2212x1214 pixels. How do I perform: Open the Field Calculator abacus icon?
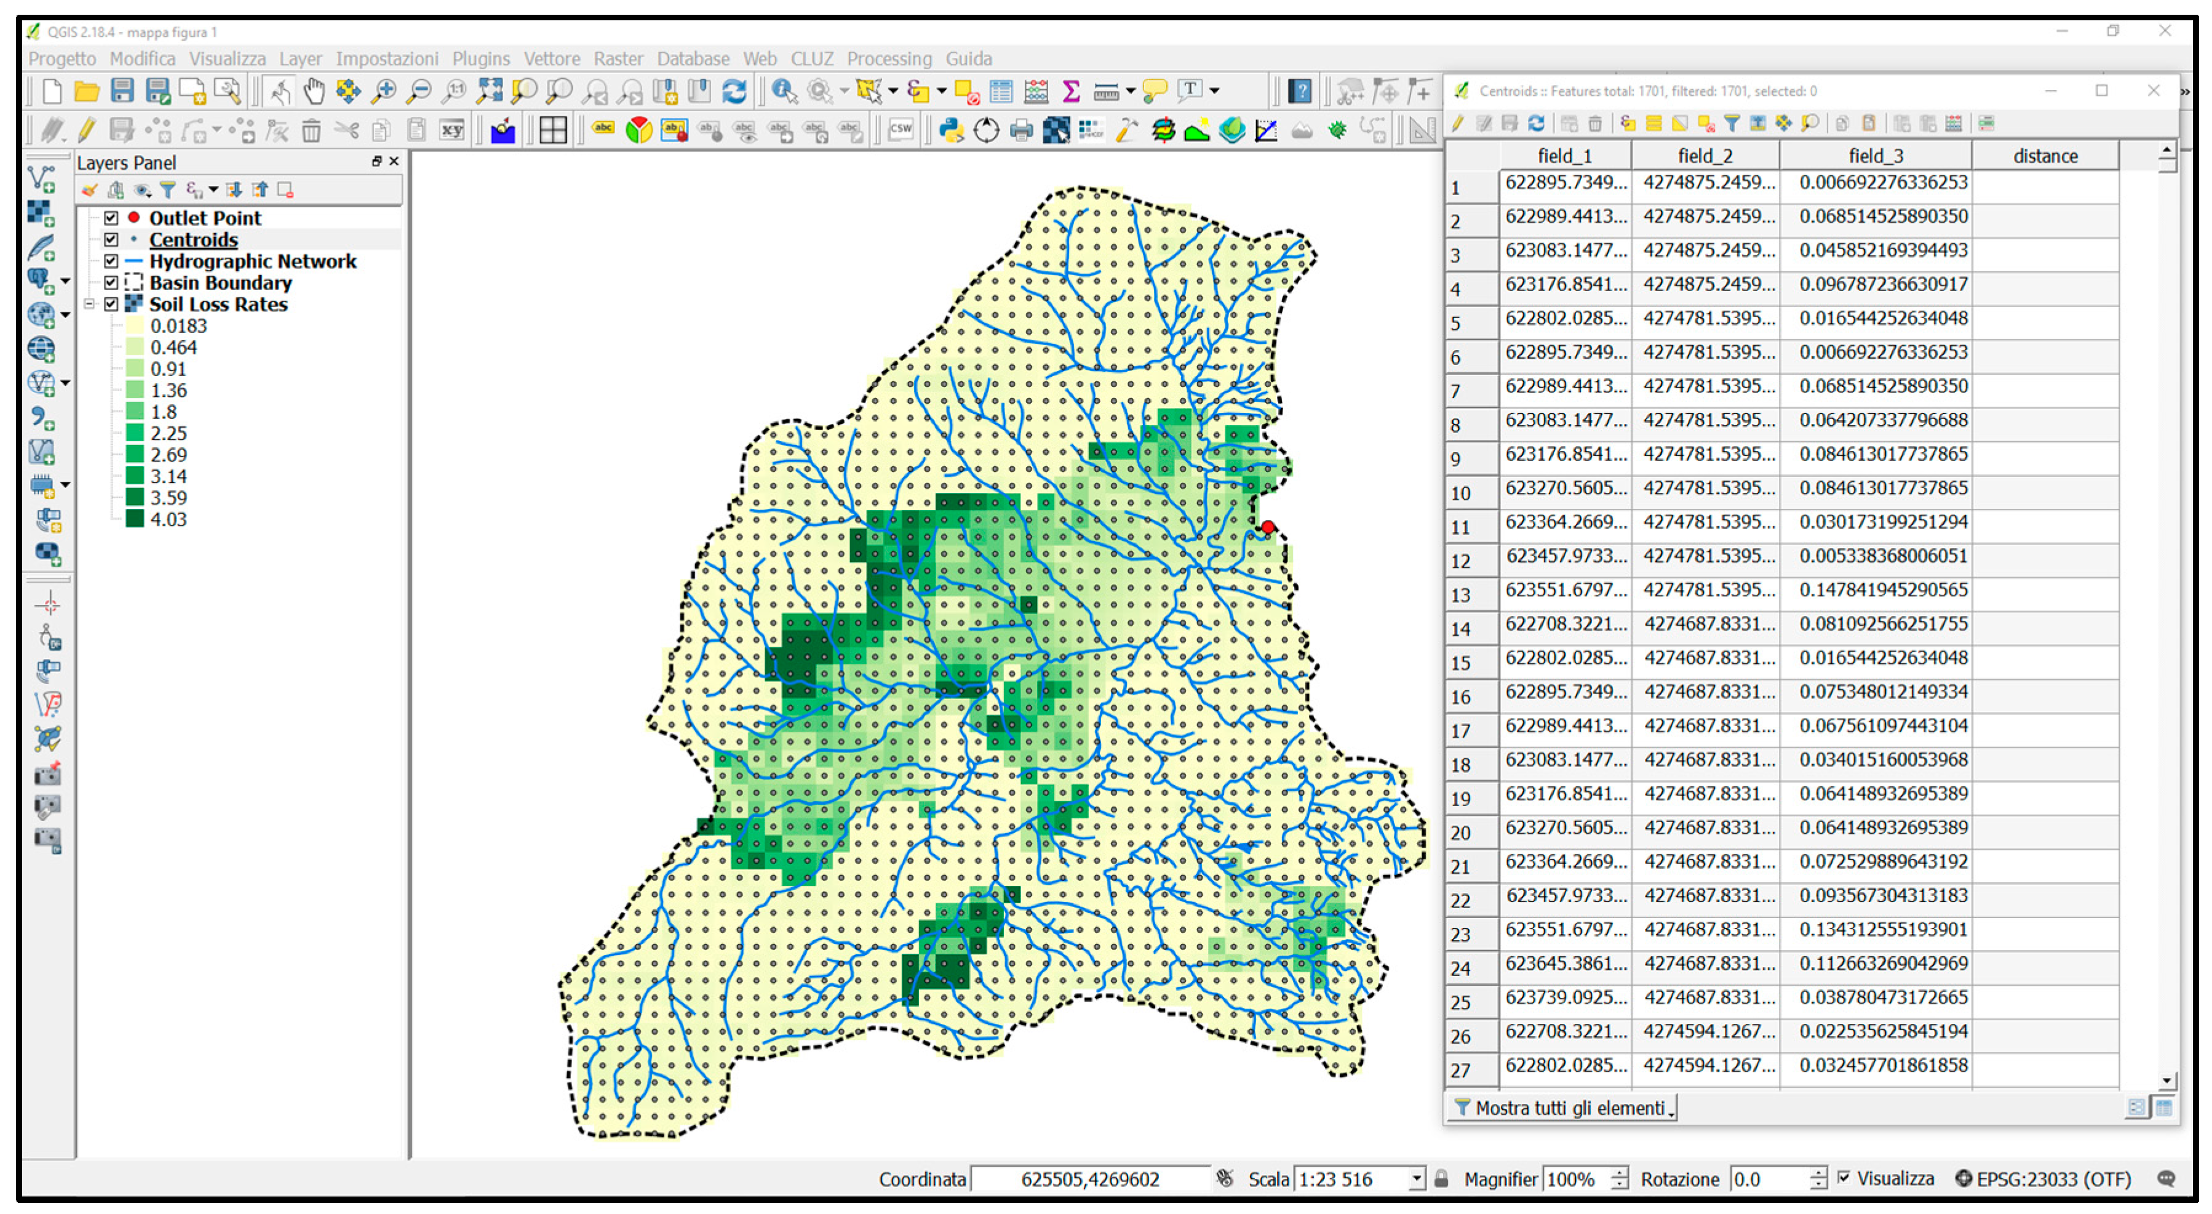point(1036,90)
